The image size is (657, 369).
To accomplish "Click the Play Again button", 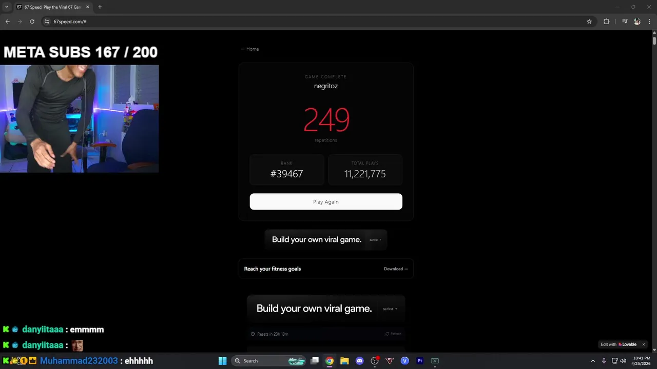I will click(326, 201).
